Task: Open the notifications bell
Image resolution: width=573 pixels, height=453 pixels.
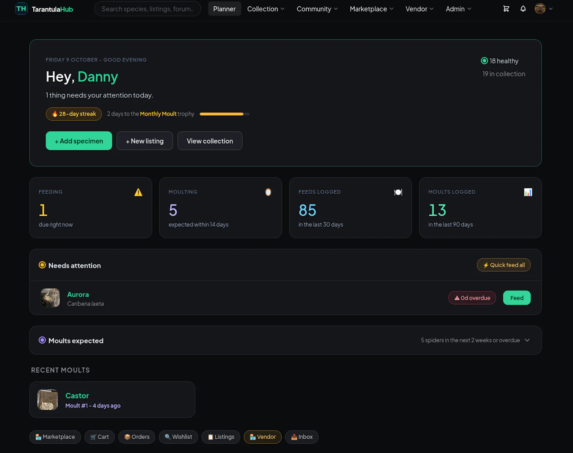Action: [x=523, y=9]
